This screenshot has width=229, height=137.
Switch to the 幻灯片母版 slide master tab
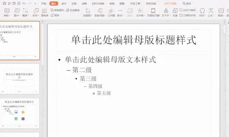click(x=170, y=4)
